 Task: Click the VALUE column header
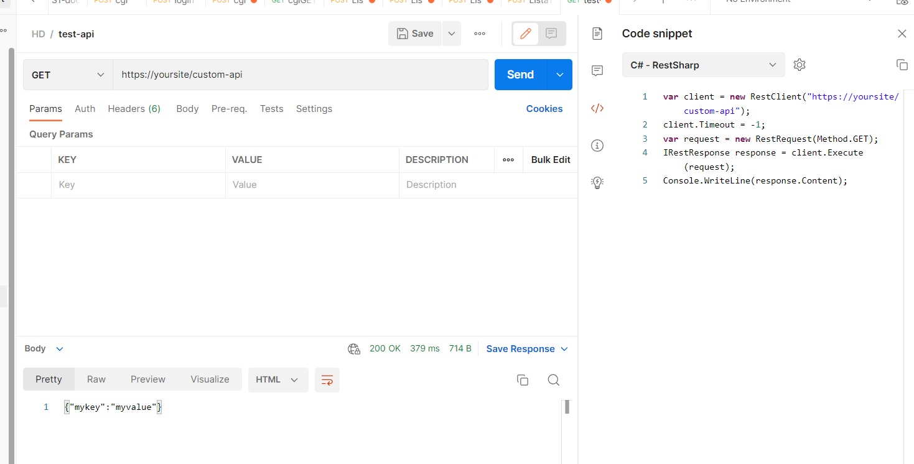coord(247,160)
